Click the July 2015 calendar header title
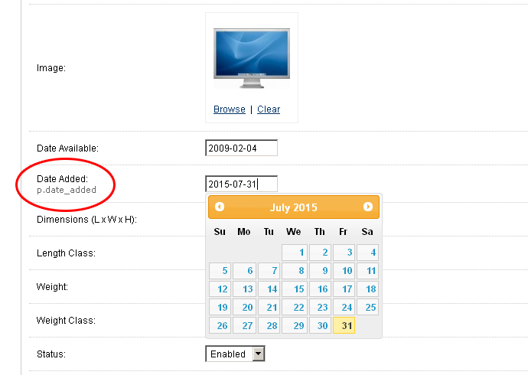The width and height of the screenshot is (528, 375). click(x=294, y=207)
